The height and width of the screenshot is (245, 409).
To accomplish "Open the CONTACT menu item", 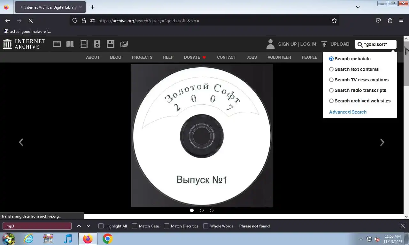I will point(226,57).
